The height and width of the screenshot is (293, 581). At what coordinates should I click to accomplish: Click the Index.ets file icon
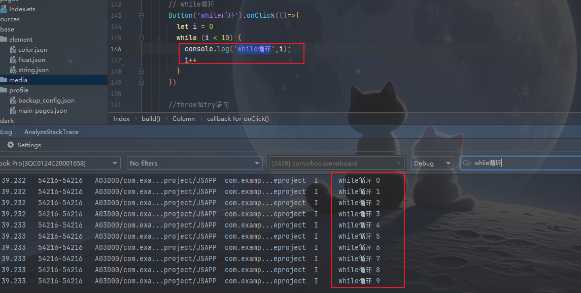[x=4, y=9]
